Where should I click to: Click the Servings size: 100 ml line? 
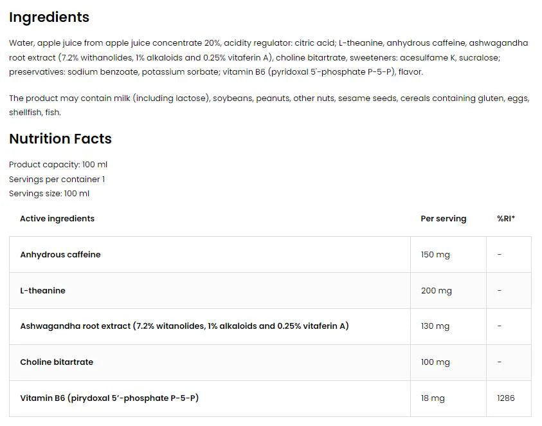(x=50, y=194)
